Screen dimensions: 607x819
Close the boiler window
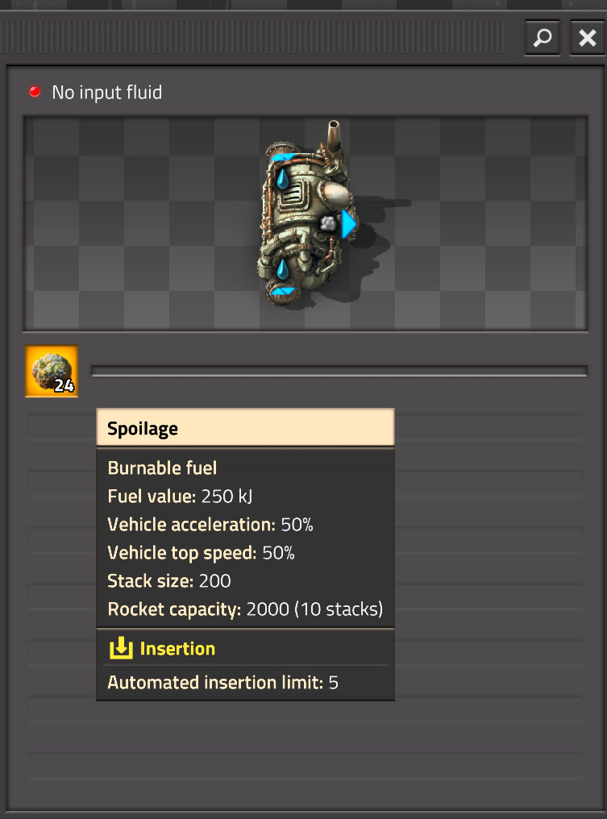click(x=588, y=38)
